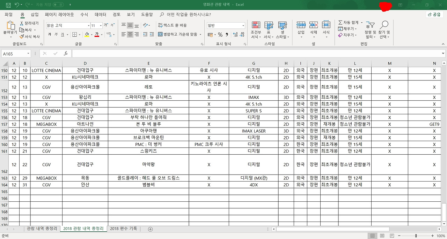Add a new sheet with plus button

click(x=151, y=229)
